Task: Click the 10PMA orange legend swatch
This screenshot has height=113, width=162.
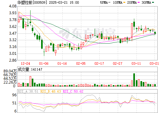Action: point(124,2)
